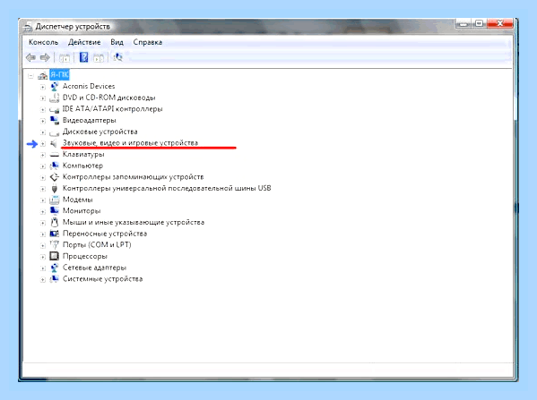Screen dimensions: 537x400
Task: Expand the Сетевые адаптеры node
Action: [x=42, y=268]
